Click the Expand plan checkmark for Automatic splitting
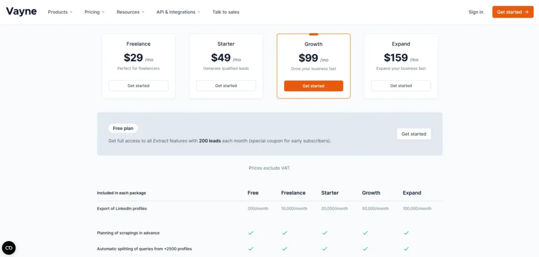The height and width of the screenshot is (257, 539). 406,249
